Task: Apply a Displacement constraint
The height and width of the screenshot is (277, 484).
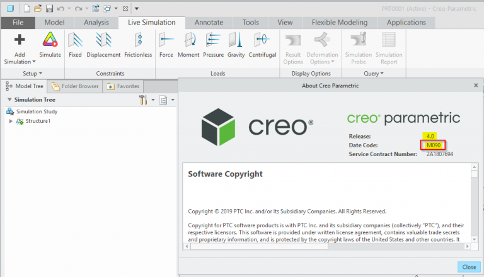Action: 103,45
